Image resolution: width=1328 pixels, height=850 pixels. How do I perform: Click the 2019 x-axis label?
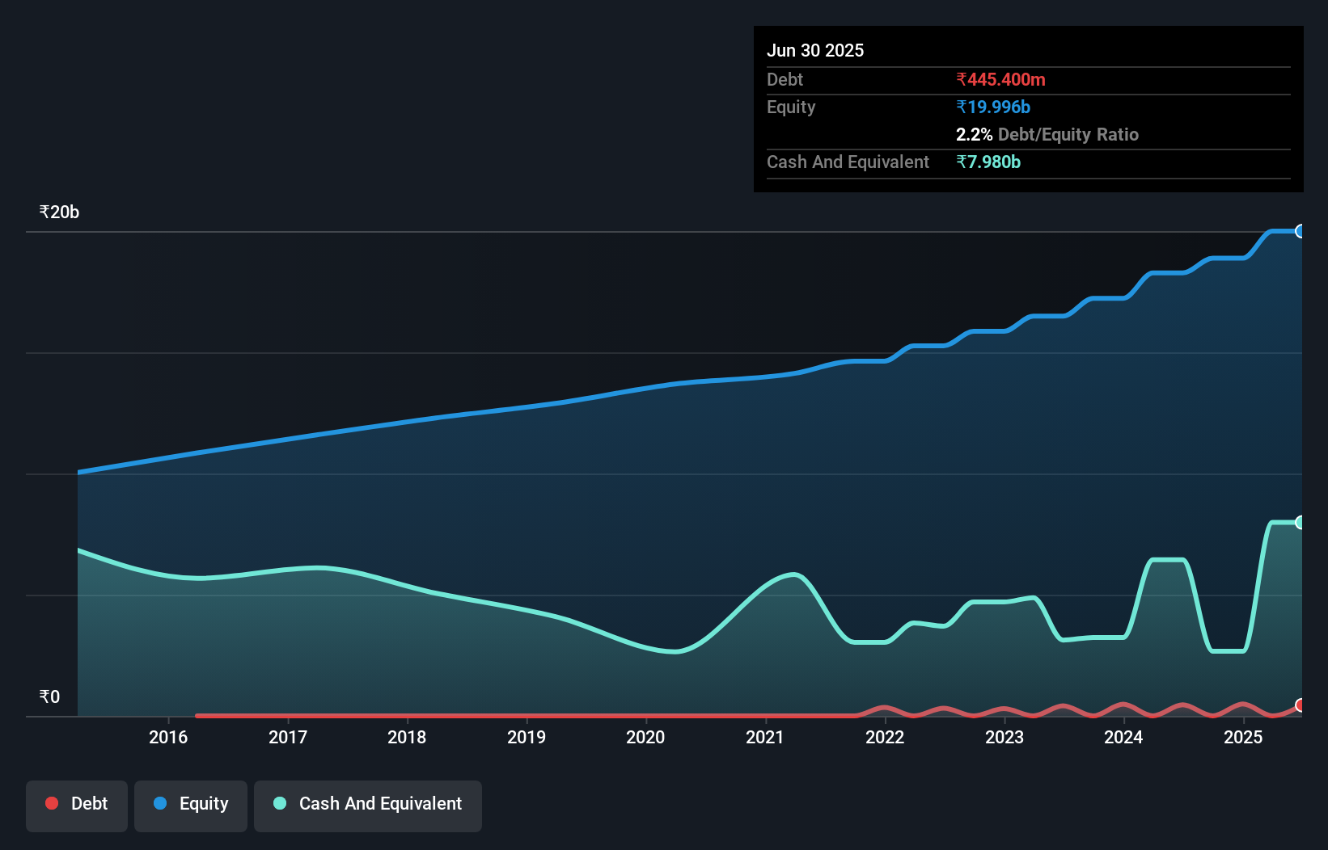(527, 737)
